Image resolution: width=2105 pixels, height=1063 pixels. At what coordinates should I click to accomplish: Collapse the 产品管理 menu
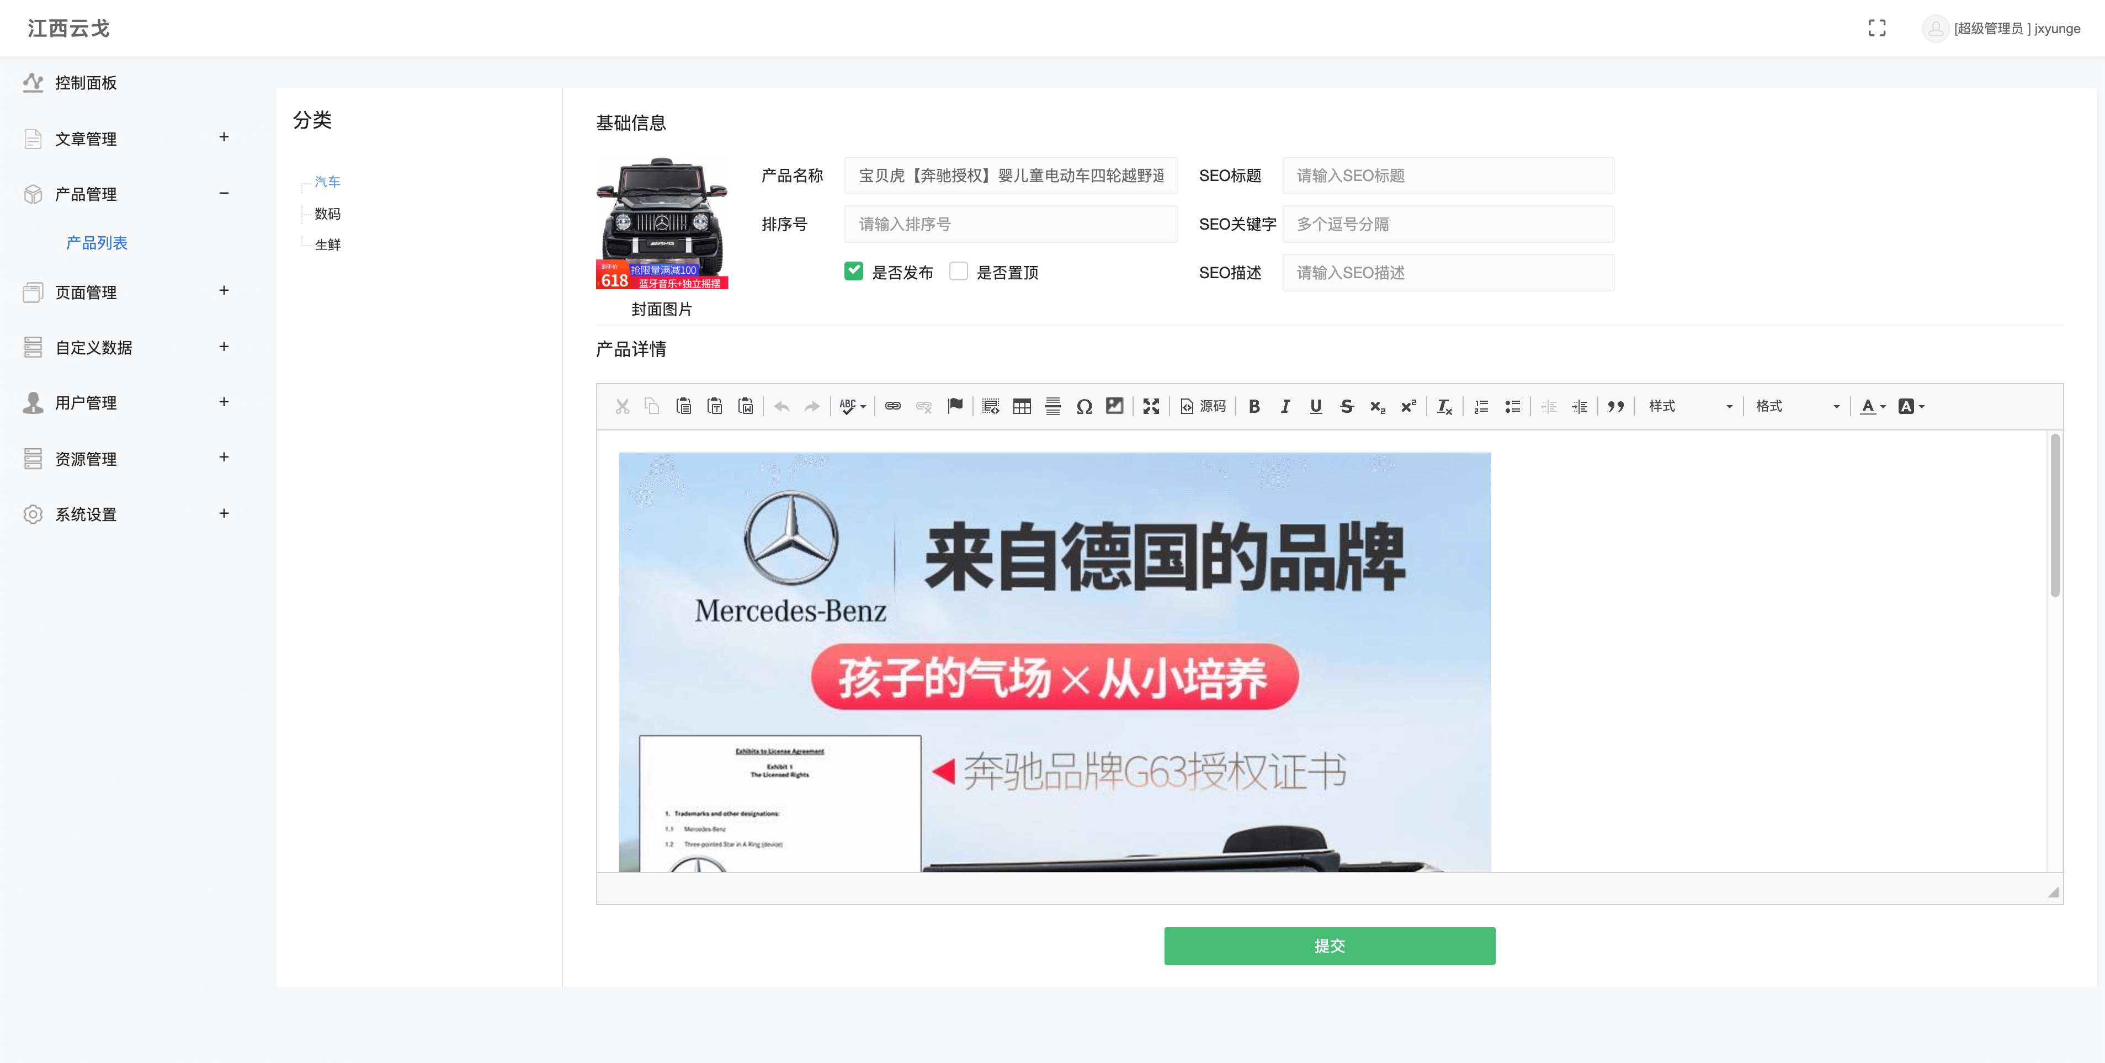pos(224,193)
